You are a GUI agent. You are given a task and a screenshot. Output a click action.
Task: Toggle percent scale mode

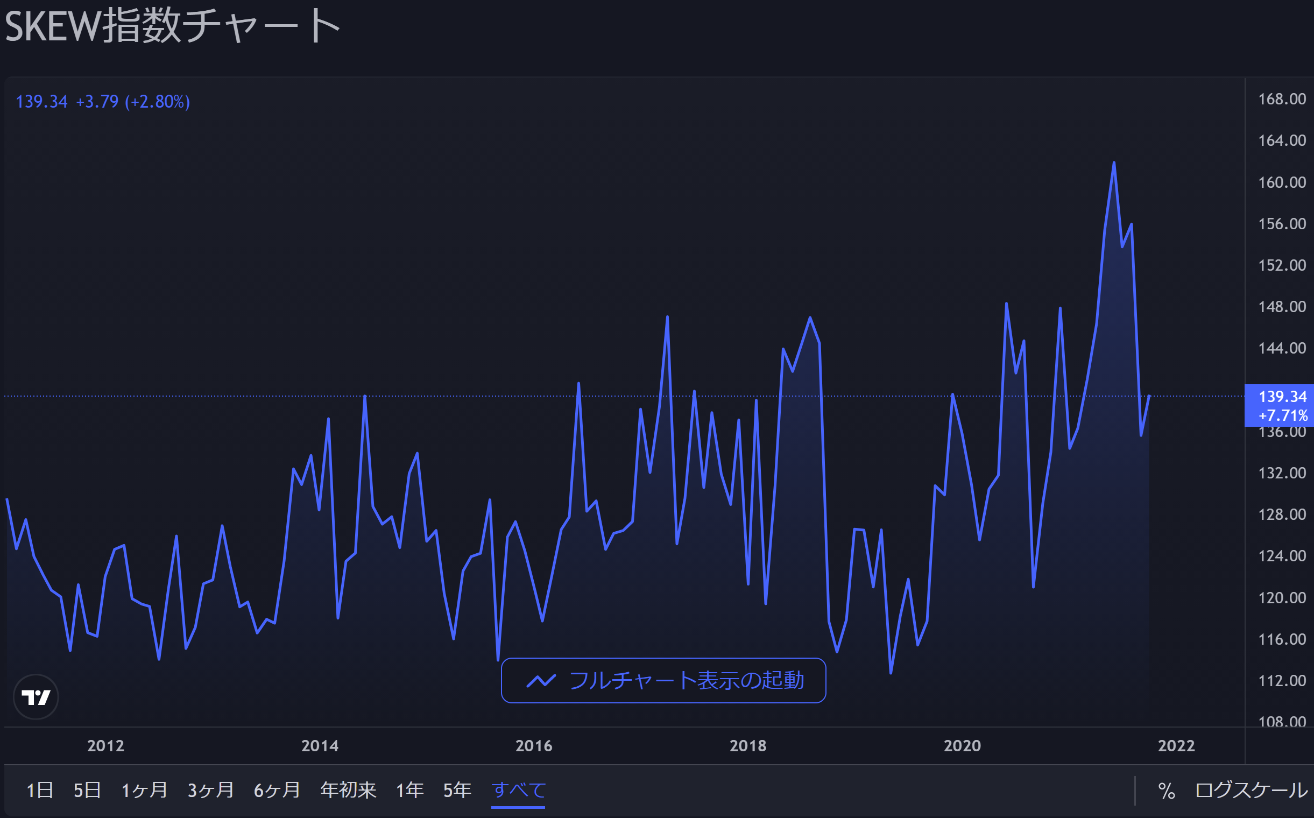1167,791
